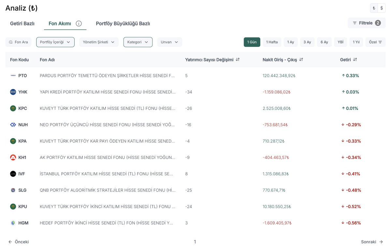
Task: Click the magnifier icon in Fon Ara
Action: point(11,42)
